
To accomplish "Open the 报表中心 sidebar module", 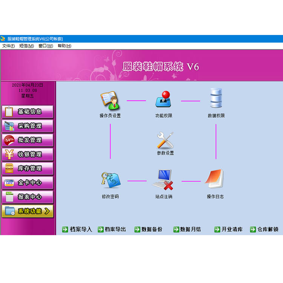I will click(28, 197).
